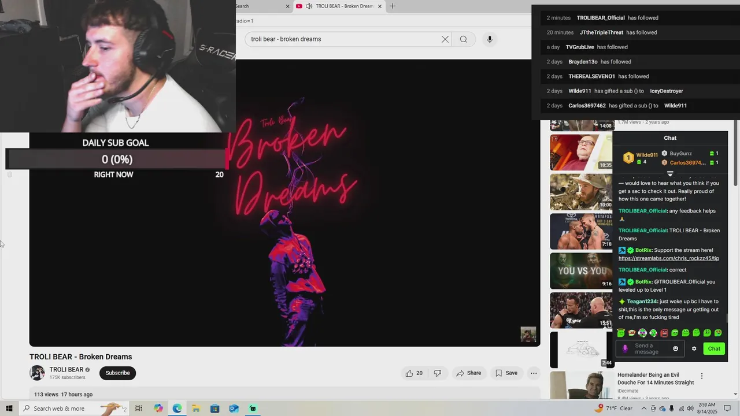This screenshot has width=740, height=416.
Task: Clear the YouTube search box with the X
Action: tap(445, 39)
